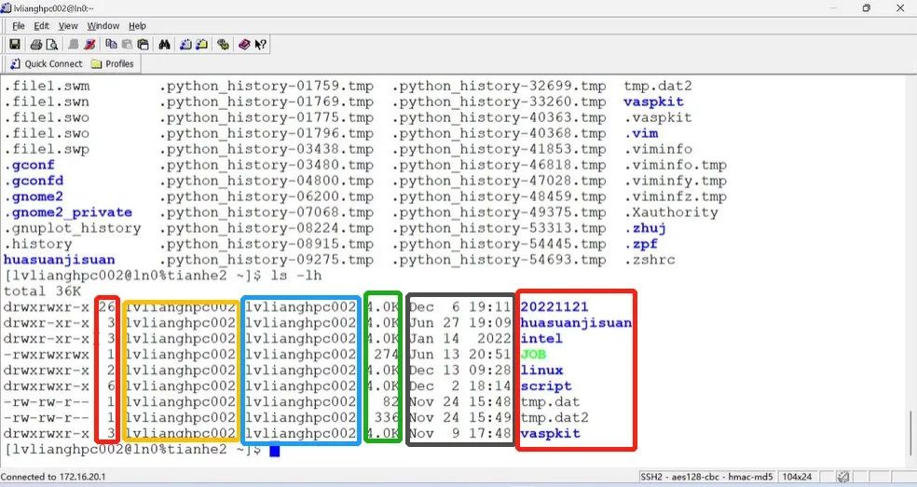This screenshot has height=487, width=917.
Task: Open the Window menu
Action: pos(103,26)
